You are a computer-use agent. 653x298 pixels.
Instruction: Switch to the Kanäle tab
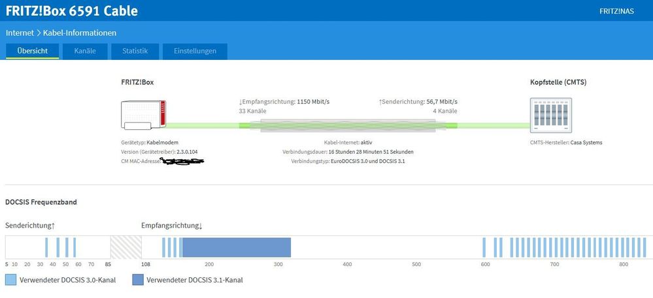tap(85, 51)
